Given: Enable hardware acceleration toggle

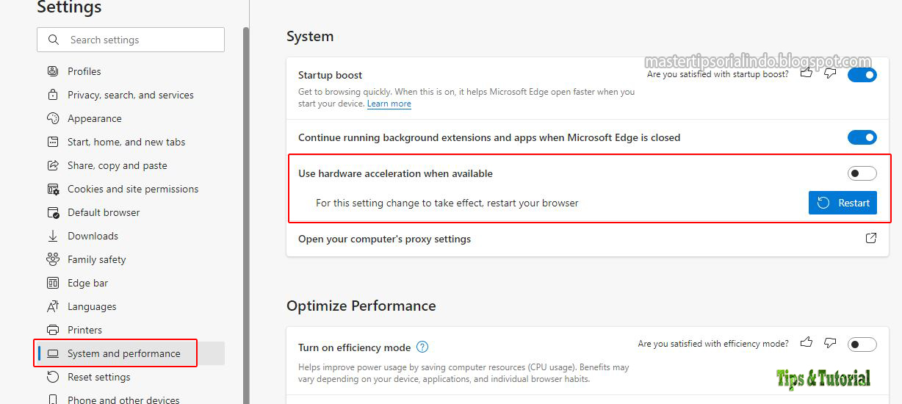Looking at the screenshot, I should pos(862,174).
